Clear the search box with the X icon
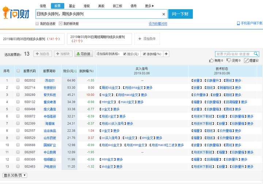Screen dimensions: 263x184 click(164, 14)
